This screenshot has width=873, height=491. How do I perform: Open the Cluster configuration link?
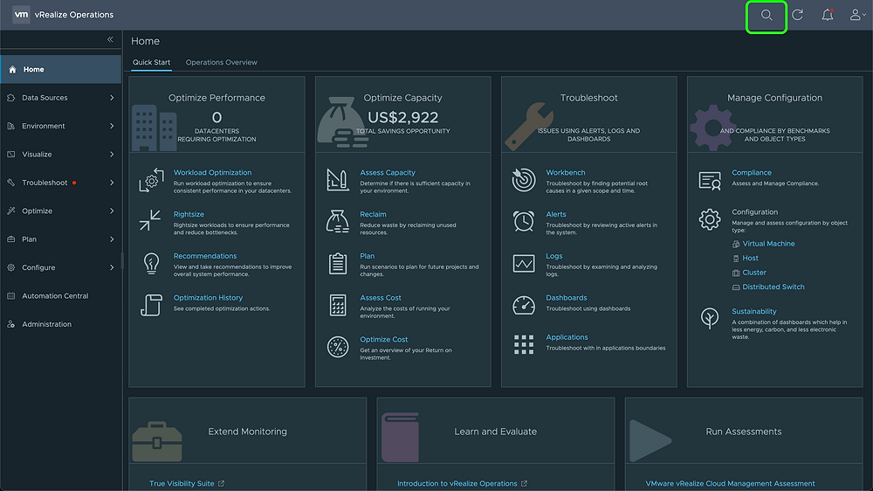click(754, 273)
